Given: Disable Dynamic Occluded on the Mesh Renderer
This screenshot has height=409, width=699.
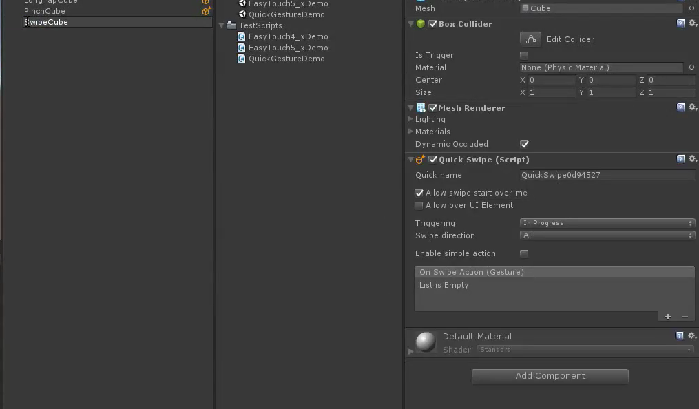Looking at the screenshot, I should tap(524, 144).
